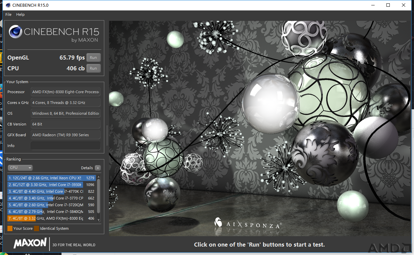The width and height of the screenshot is (414, 255).
Task: Click the OpenGL score 65.79 fps
Action: [x=72, y=58]
